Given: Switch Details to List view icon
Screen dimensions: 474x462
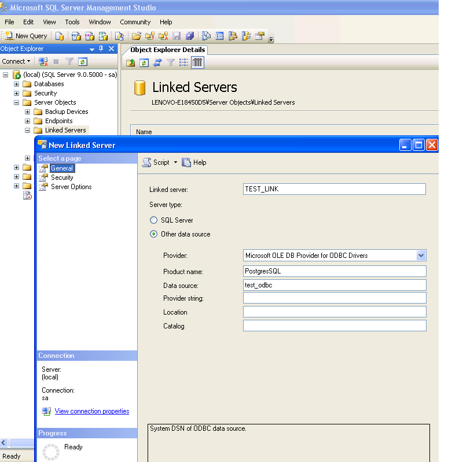Looking at the screenshot, I should tap(184, 63).
